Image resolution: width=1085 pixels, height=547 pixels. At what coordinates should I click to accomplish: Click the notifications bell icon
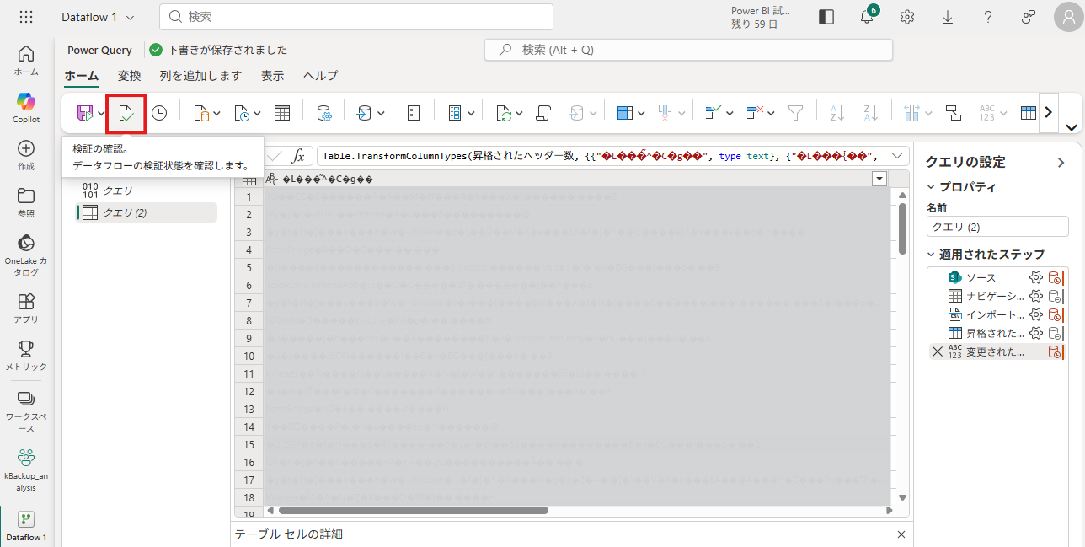click(x=867, y=17)
